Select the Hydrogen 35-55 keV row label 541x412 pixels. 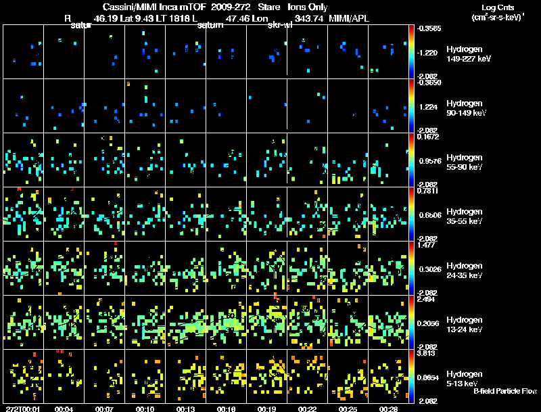point(465,216)
